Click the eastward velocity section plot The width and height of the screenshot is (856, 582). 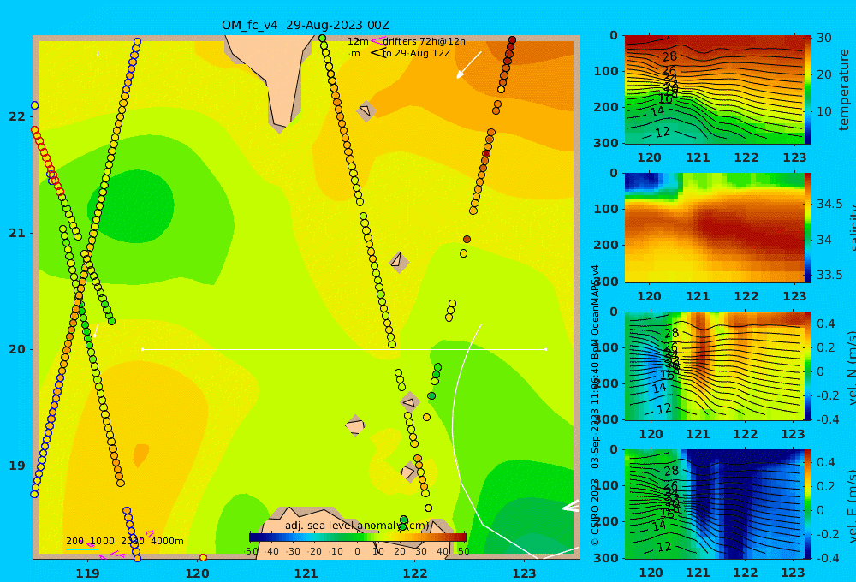coord(715,504)
